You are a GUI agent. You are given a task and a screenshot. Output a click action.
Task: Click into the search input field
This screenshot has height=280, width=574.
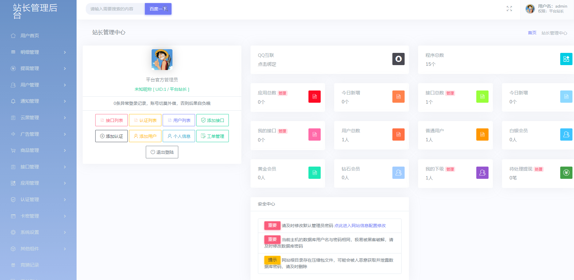(115, 9)
